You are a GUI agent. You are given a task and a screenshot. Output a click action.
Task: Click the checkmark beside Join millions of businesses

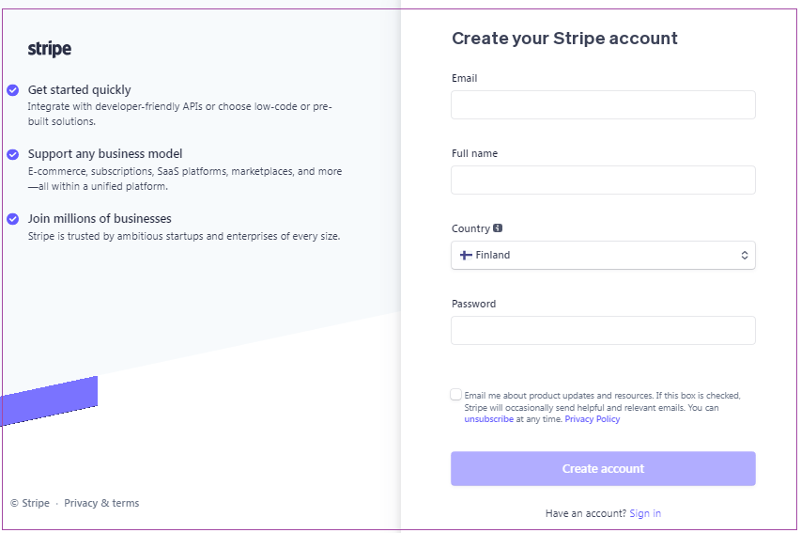(x=13, y=219)
